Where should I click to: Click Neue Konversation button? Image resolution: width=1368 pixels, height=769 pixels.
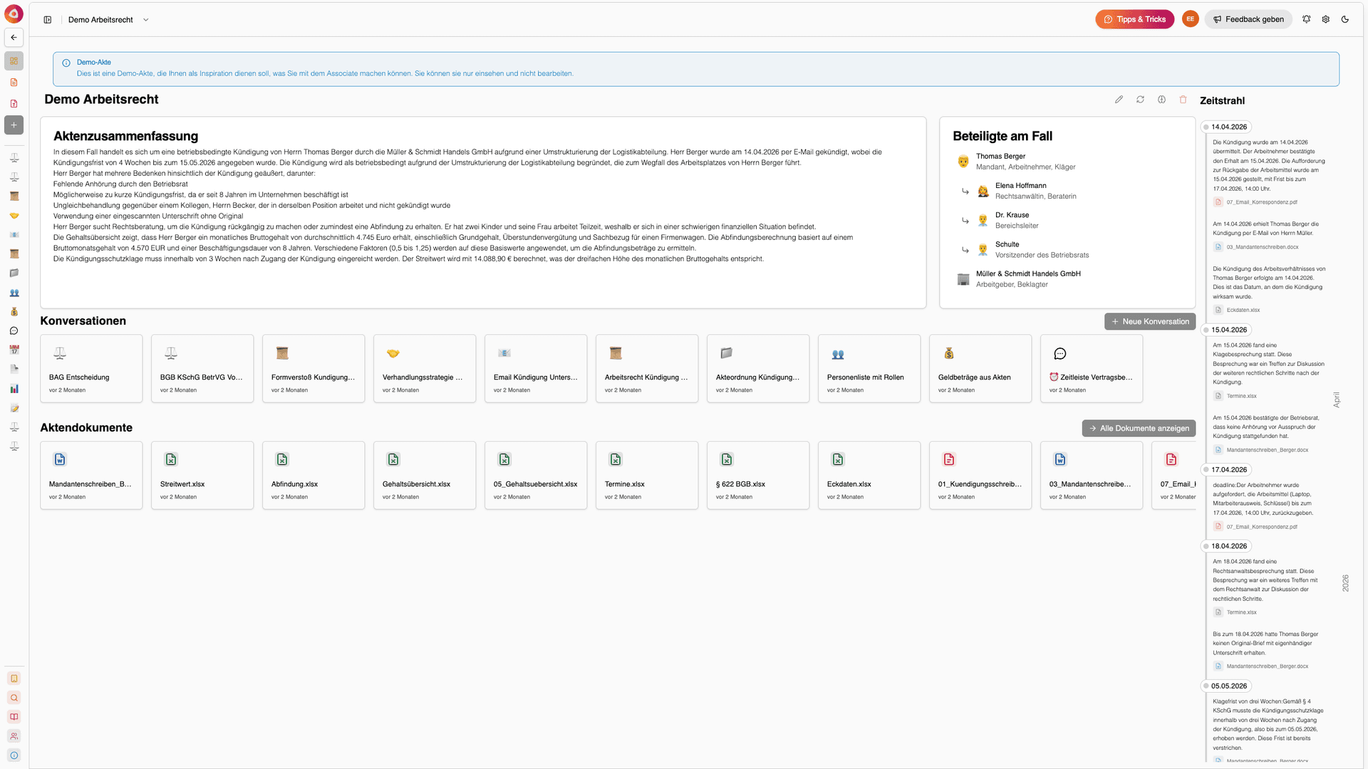[1149, 322]
